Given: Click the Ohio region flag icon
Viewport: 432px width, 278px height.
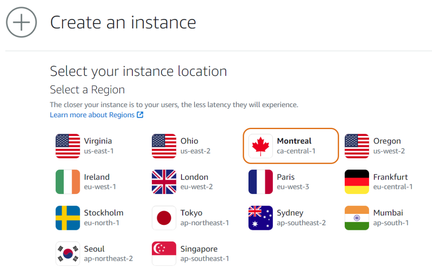Looking at the screenshot, I should (x=164, y=146).
